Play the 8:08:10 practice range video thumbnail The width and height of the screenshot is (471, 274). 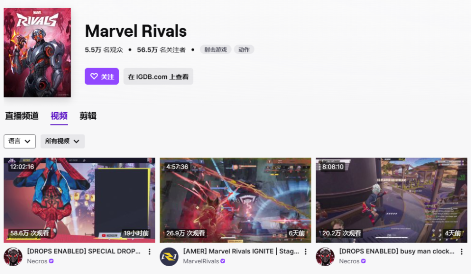[x=392, y=200]
